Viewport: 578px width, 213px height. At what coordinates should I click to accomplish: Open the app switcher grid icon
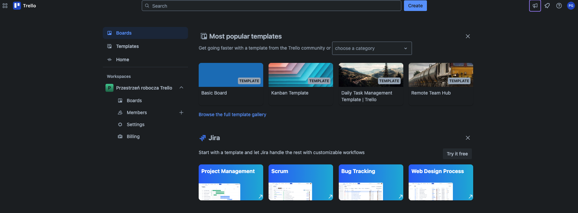tap(5, 6)
